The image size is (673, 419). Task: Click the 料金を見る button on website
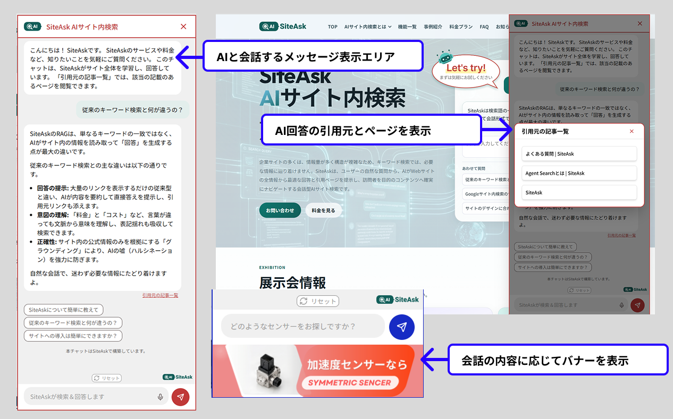click(x=324, y=210)
